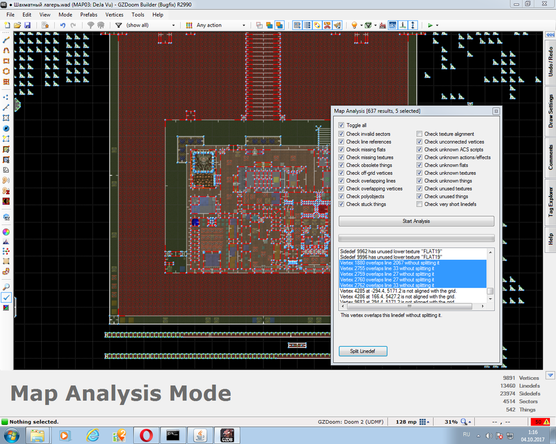Image resolution: width=556 pixels, height=444 pixels.
Task: Open the Mode menu
Action: pyautogui.click(x=65, y=14)
